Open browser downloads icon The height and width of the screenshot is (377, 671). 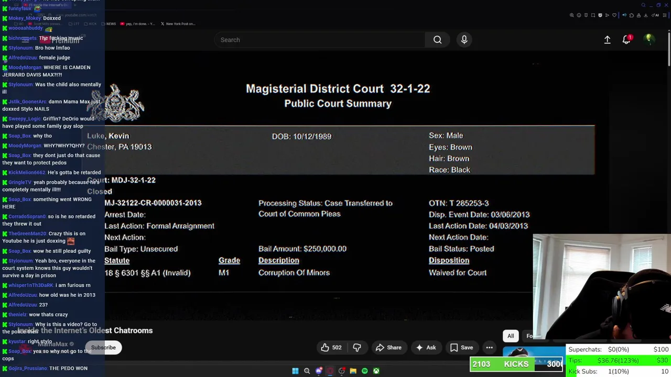click(x=645, y=15)
